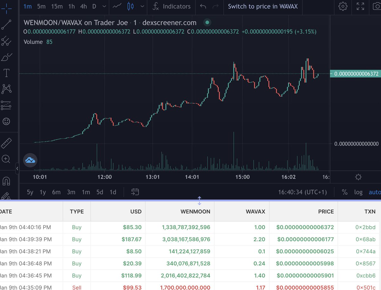Choose the D daily timeframe

pos(94,6)
